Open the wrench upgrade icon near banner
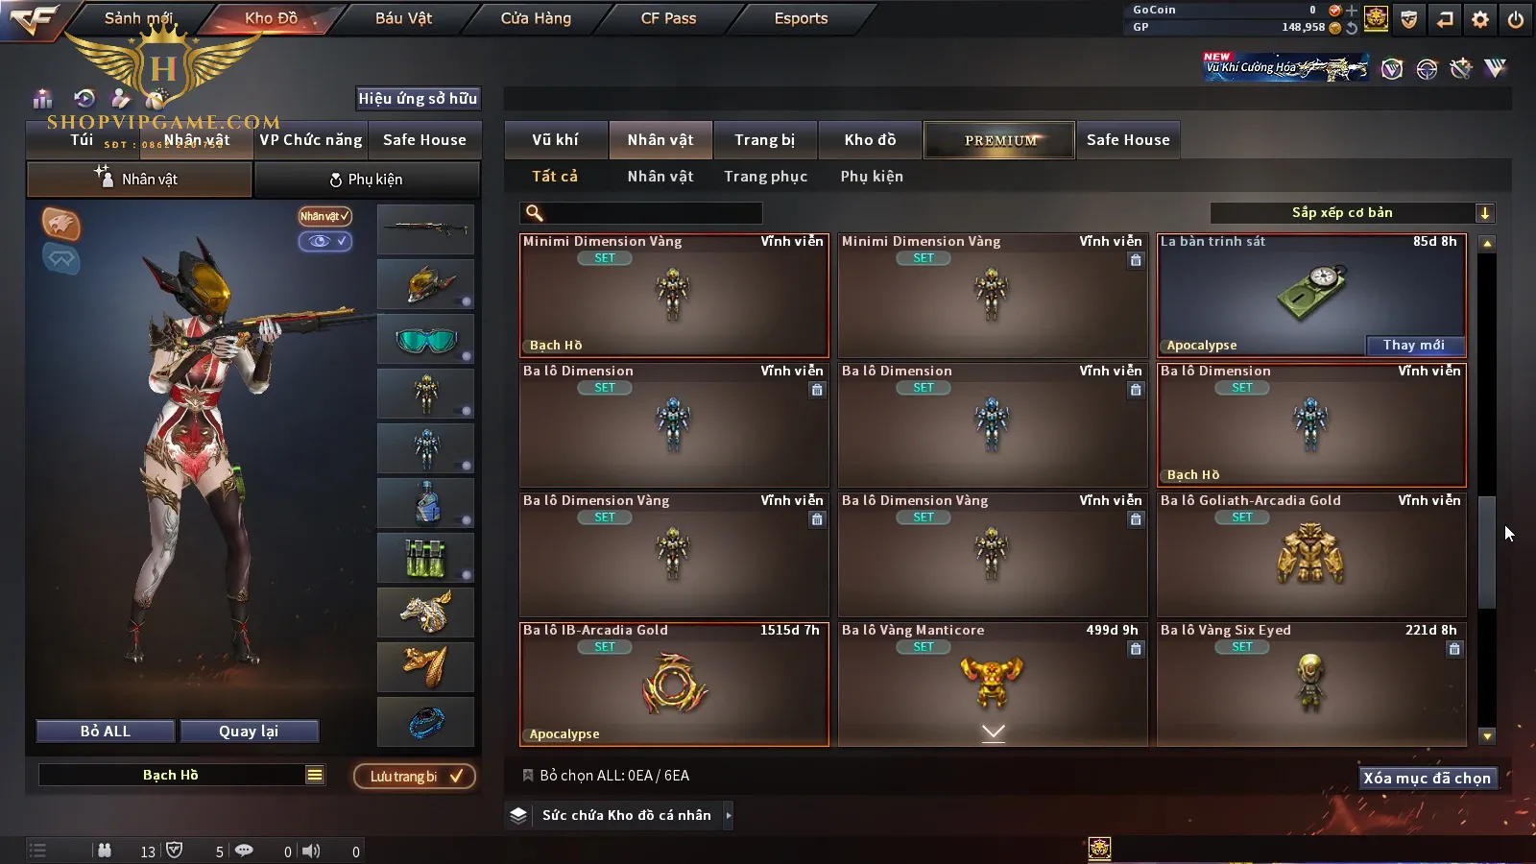This screenshot has height=864, width=1536. (x=1460, y=68)
